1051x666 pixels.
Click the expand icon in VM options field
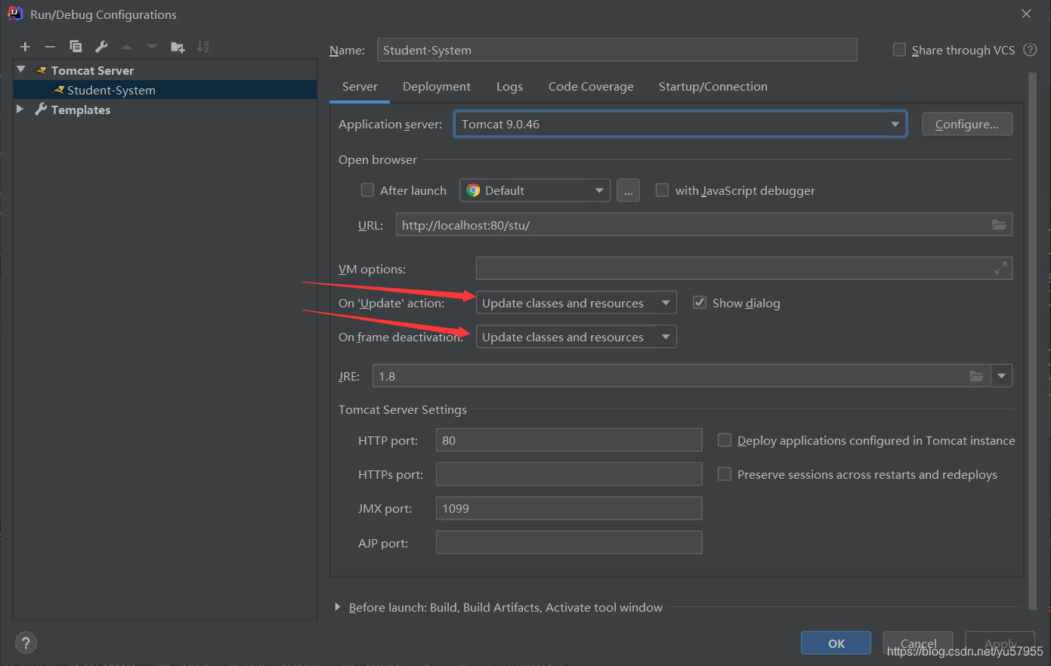coord(1000,268)
